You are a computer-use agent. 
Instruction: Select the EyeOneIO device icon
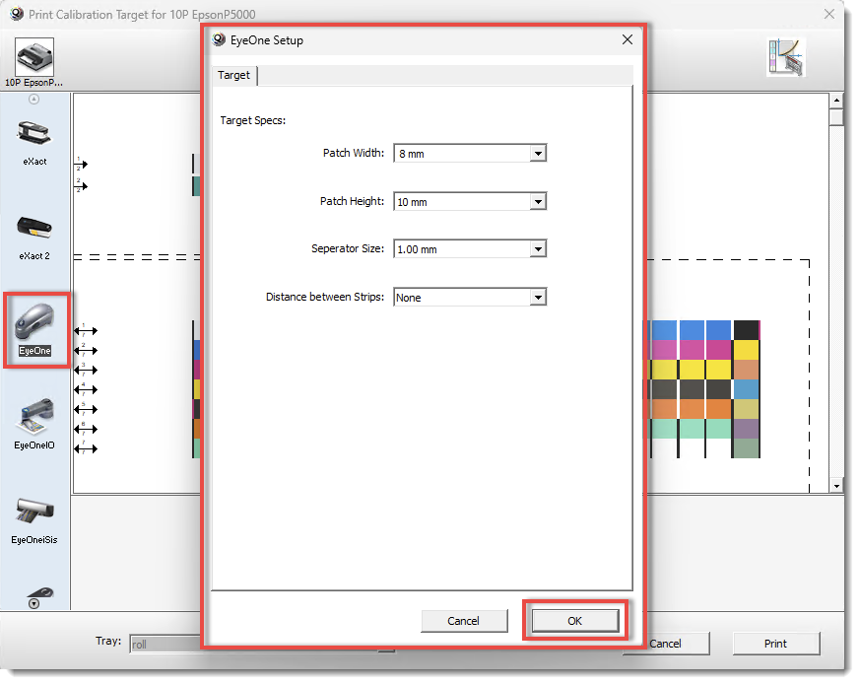tap(35, 417)
